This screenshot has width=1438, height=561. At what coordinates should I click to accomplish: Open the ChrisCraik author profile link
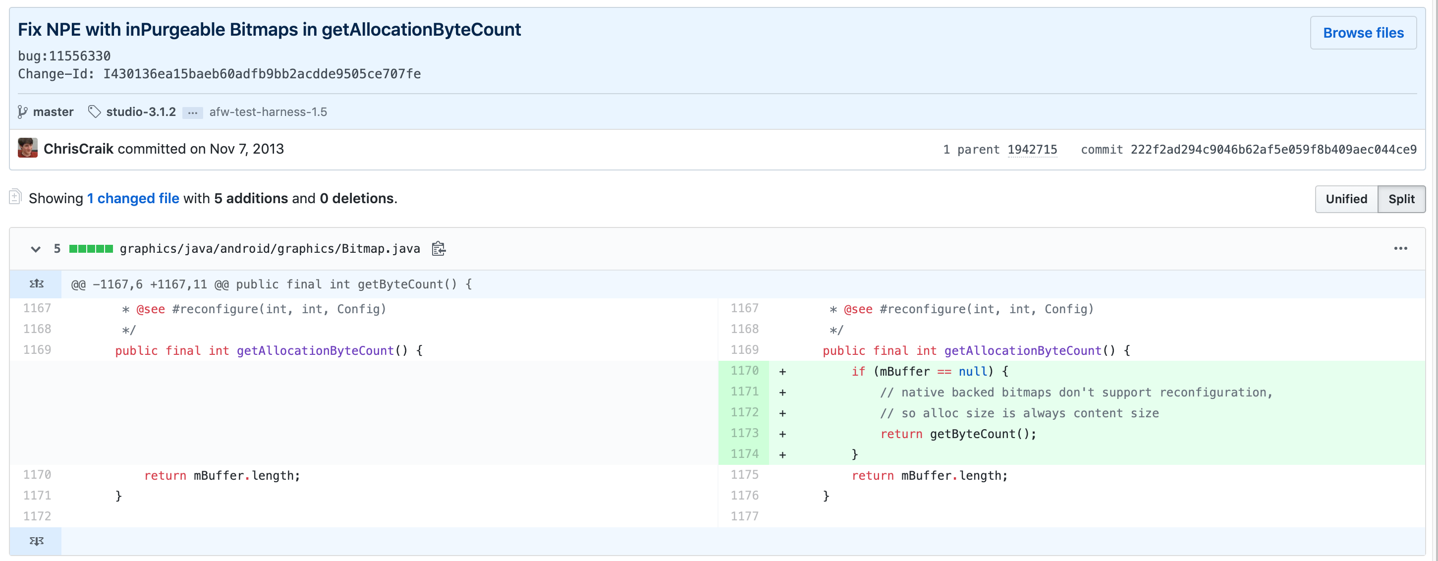pos(78,149)
